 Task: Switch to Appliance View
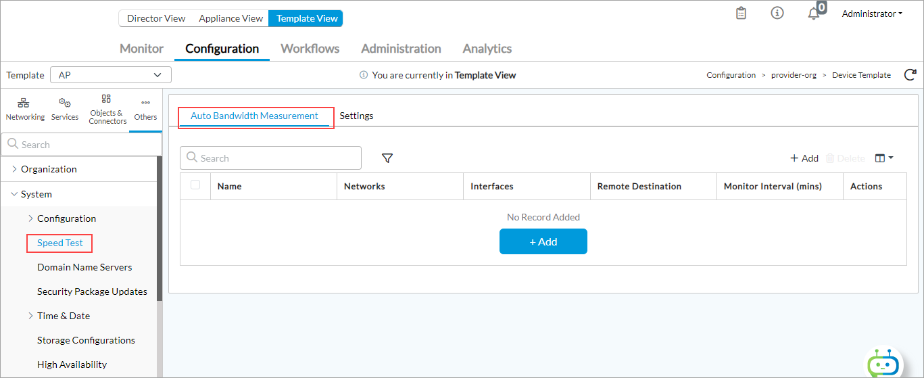point(230,18)
